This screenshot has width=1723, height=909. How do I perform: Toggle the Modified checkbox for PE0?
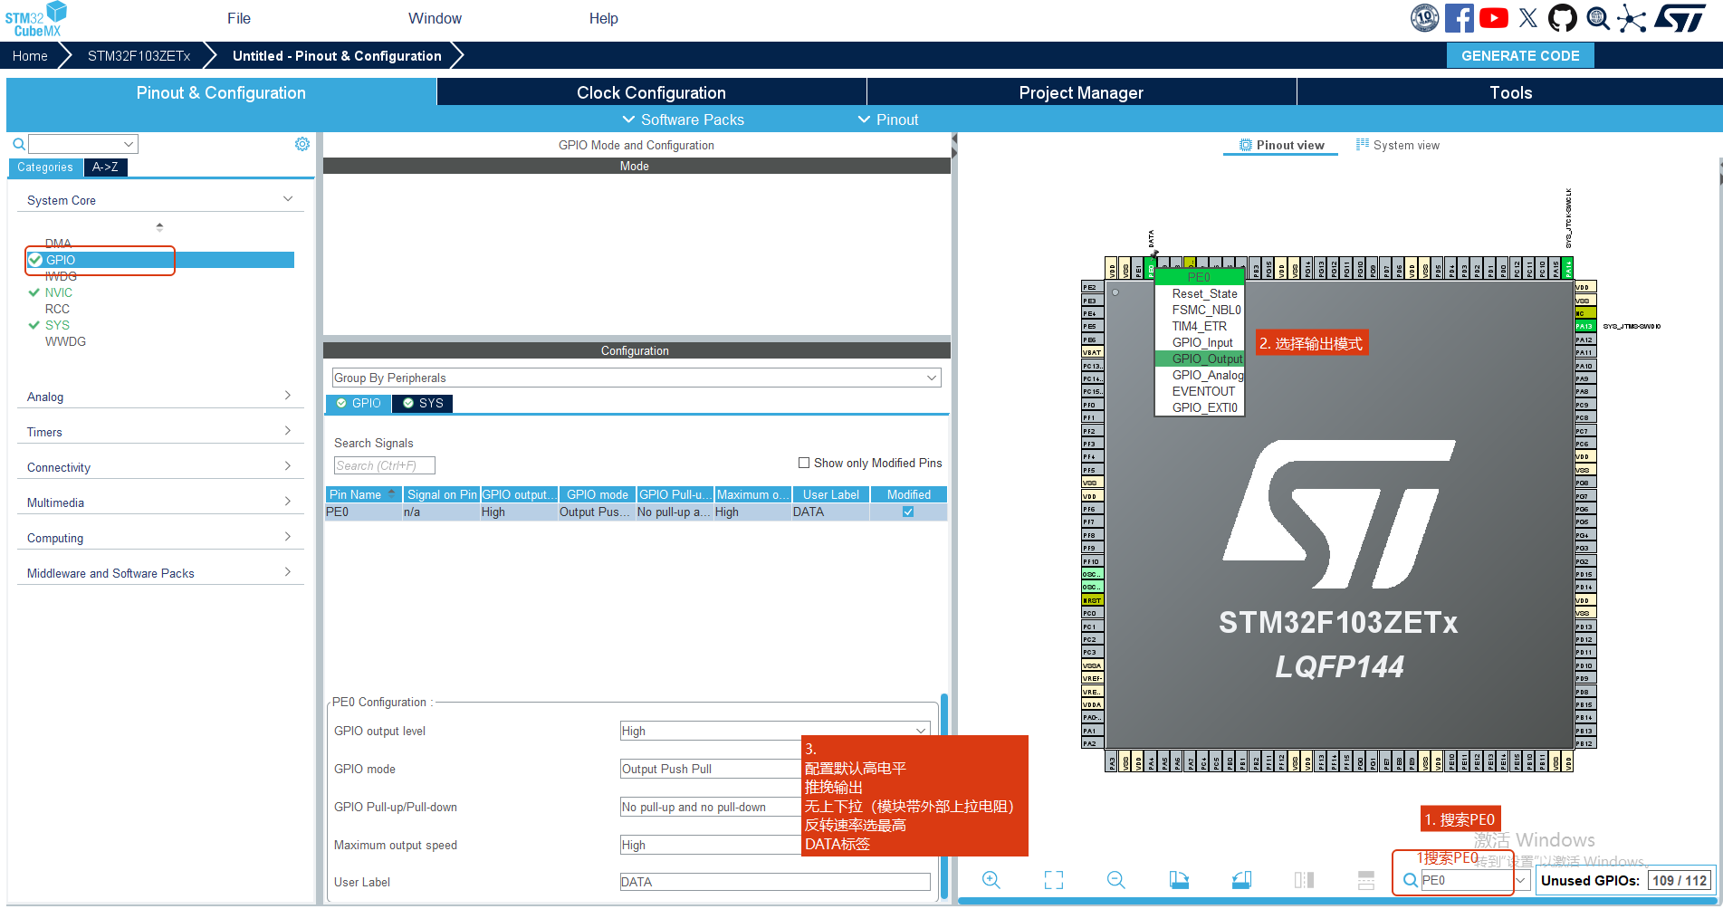[908, 512]
